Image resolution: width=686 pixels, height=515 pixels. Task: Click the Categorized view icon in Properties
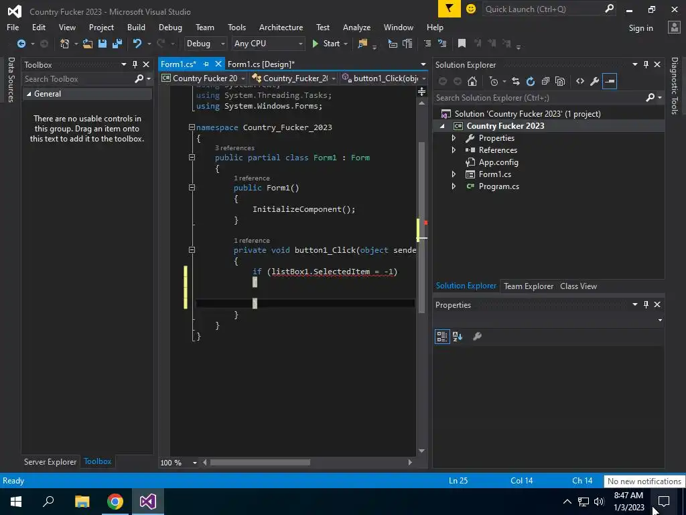tap(442, 337)
